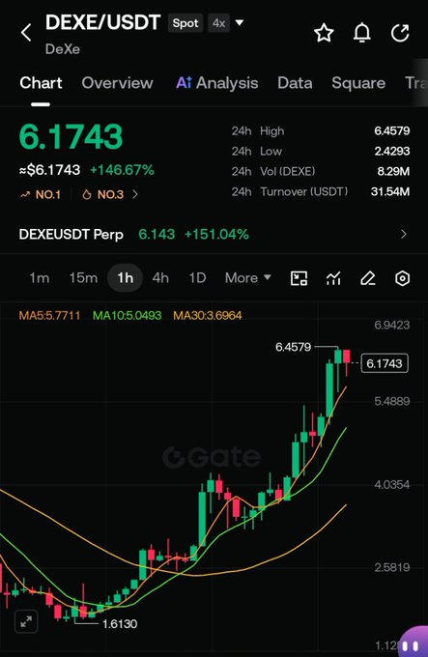Open the Square tab
Screen dimensions: 428x657
pyautogui.click(x=358, y=83)
